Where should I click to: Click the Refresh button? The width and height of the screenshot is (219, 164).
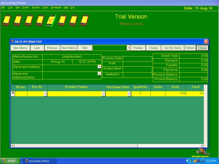click(190, 48)
